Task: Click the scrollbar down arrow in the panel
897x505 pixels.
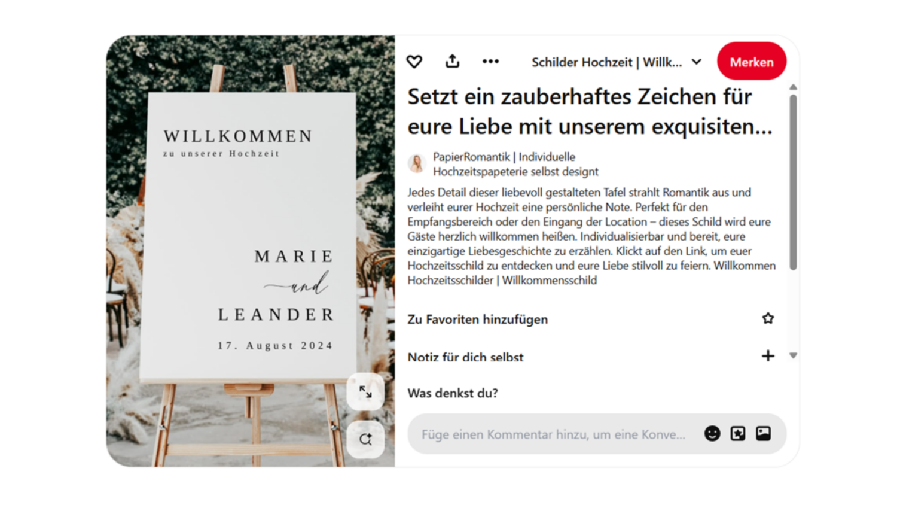Action: point(793,355)
